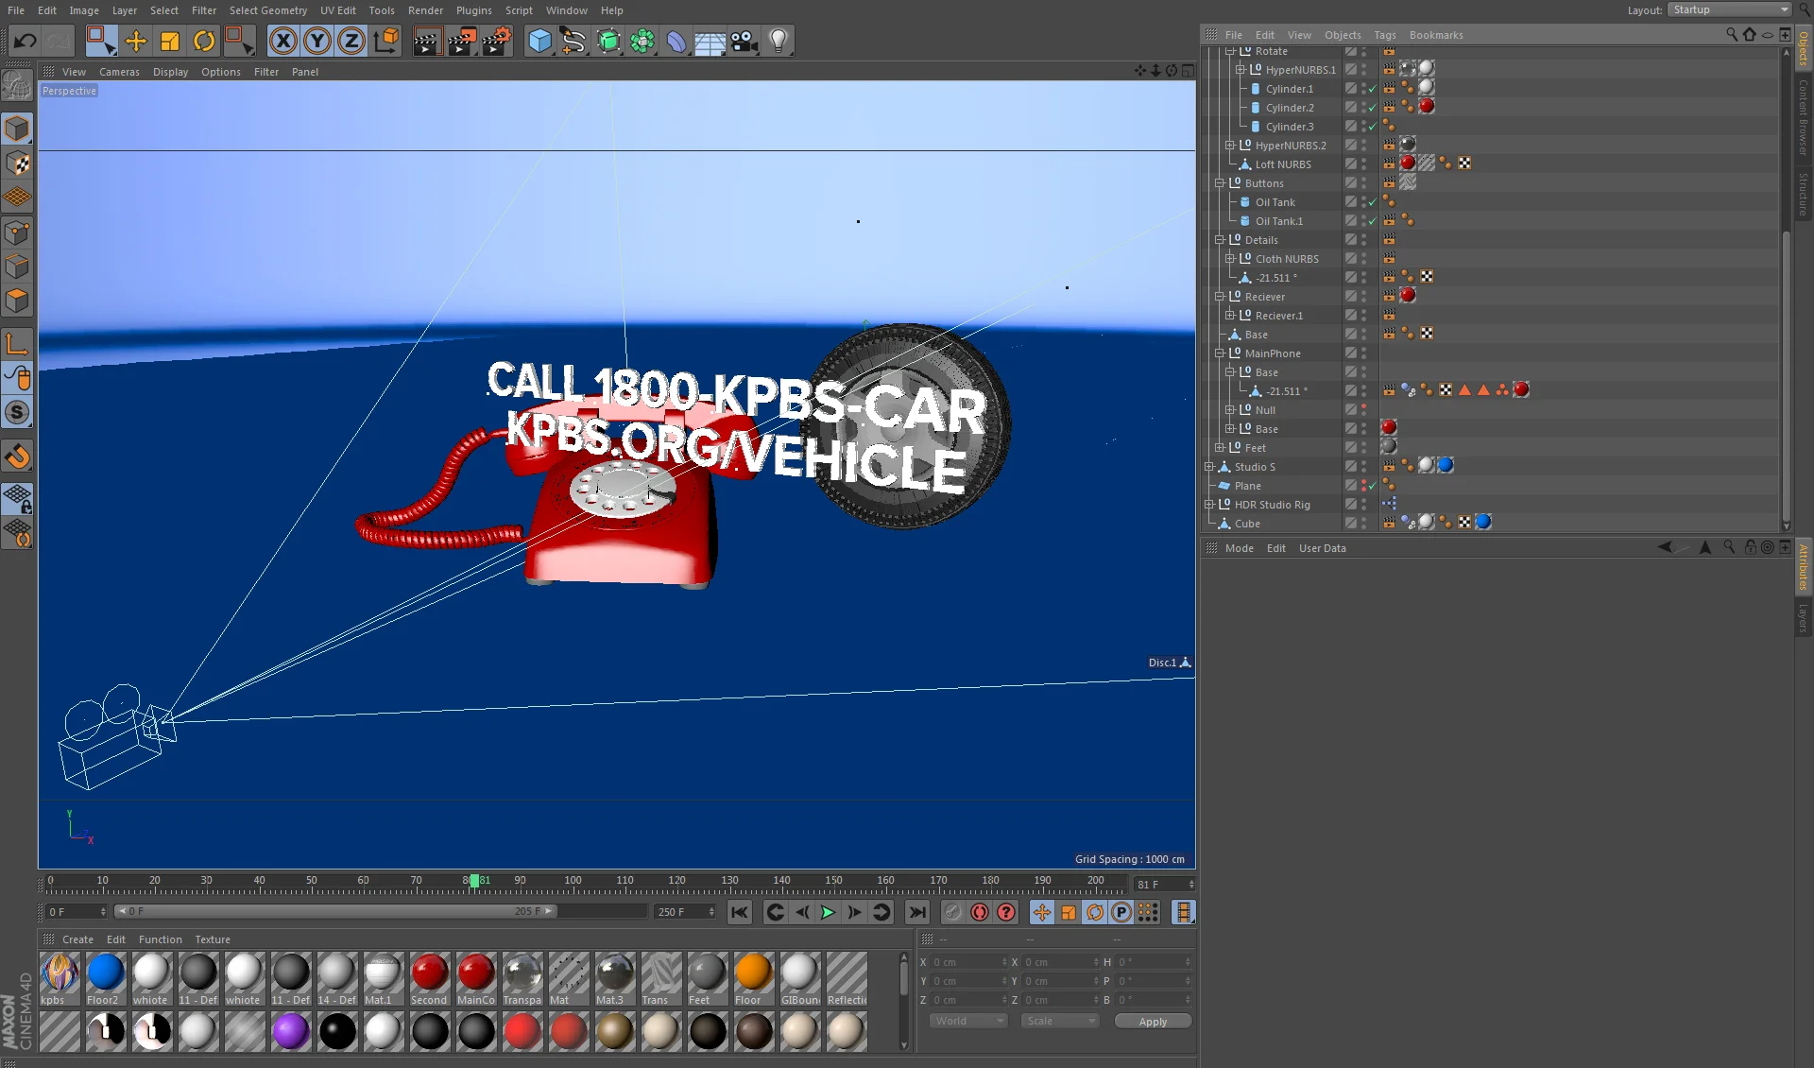Toggle the Z axis lock
The width and height of the screenshot is (1814, 1068).
[x=351, y=41]
